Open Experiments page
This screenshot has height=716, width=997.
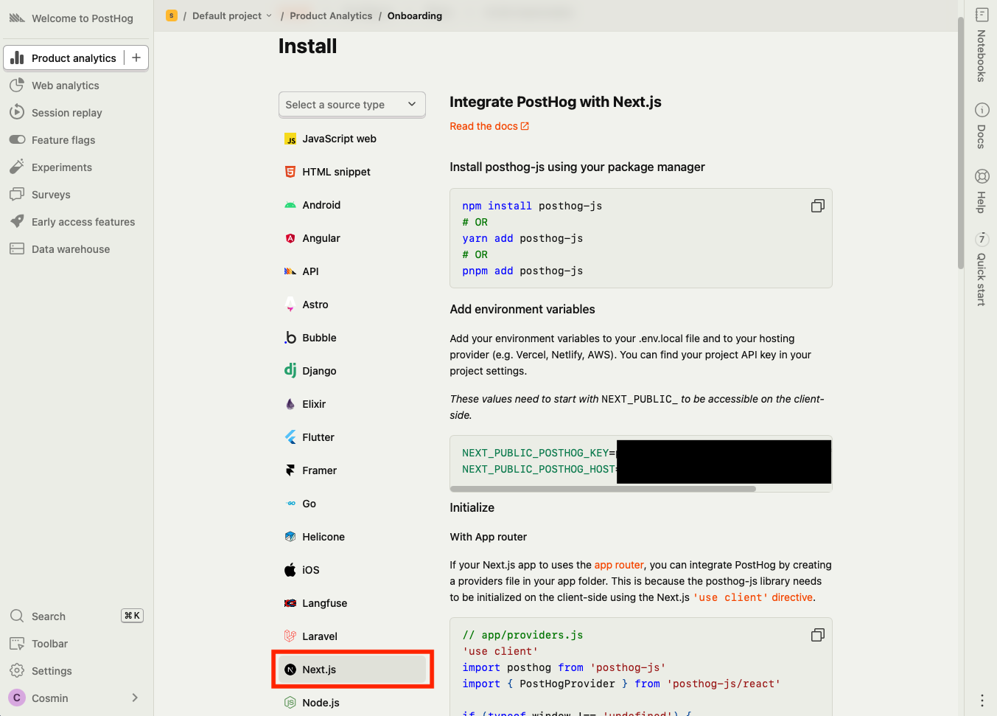(77, 167)
